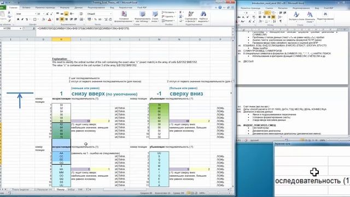
Task: Toggle Justify alignment in Word
Action: 273,17
